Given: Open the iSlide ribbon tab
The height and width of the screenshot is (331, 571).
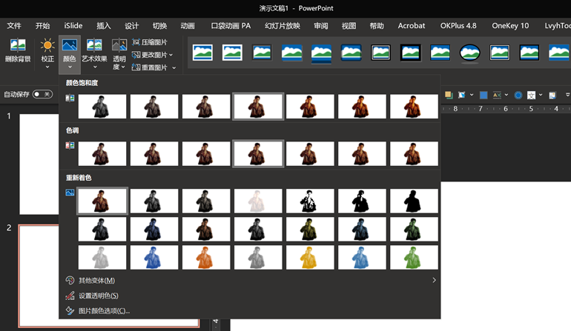Looking at the screenshot, I should pyautogui.click(x=73, y=25).
